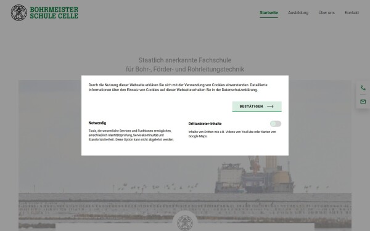This screenshot has height=231, width=370.
Task: Confirm cookies with the Bestätigen button
Action: tap(257, 107)
